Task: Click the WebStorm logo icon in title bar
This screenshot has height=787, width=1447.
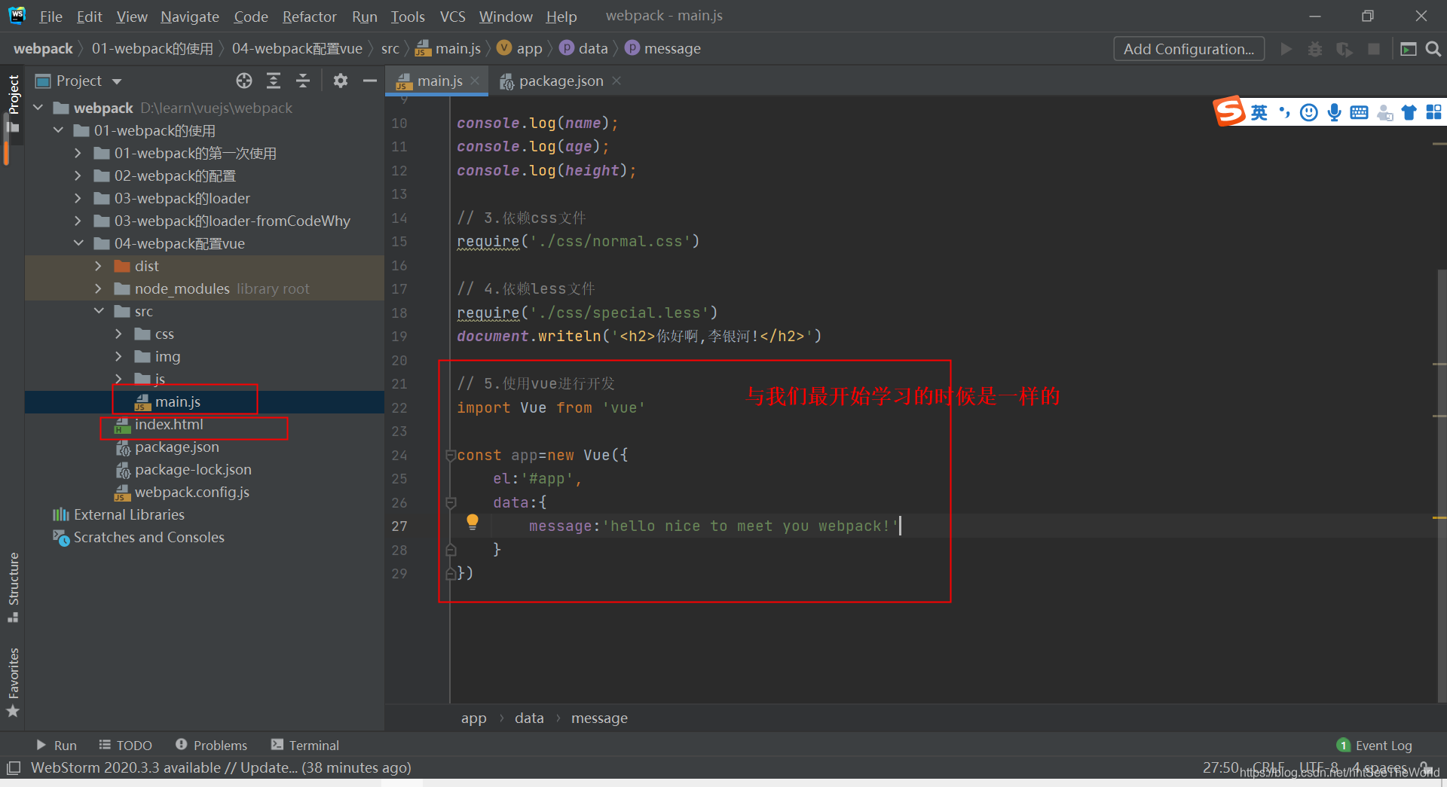Action: point(17,15)
